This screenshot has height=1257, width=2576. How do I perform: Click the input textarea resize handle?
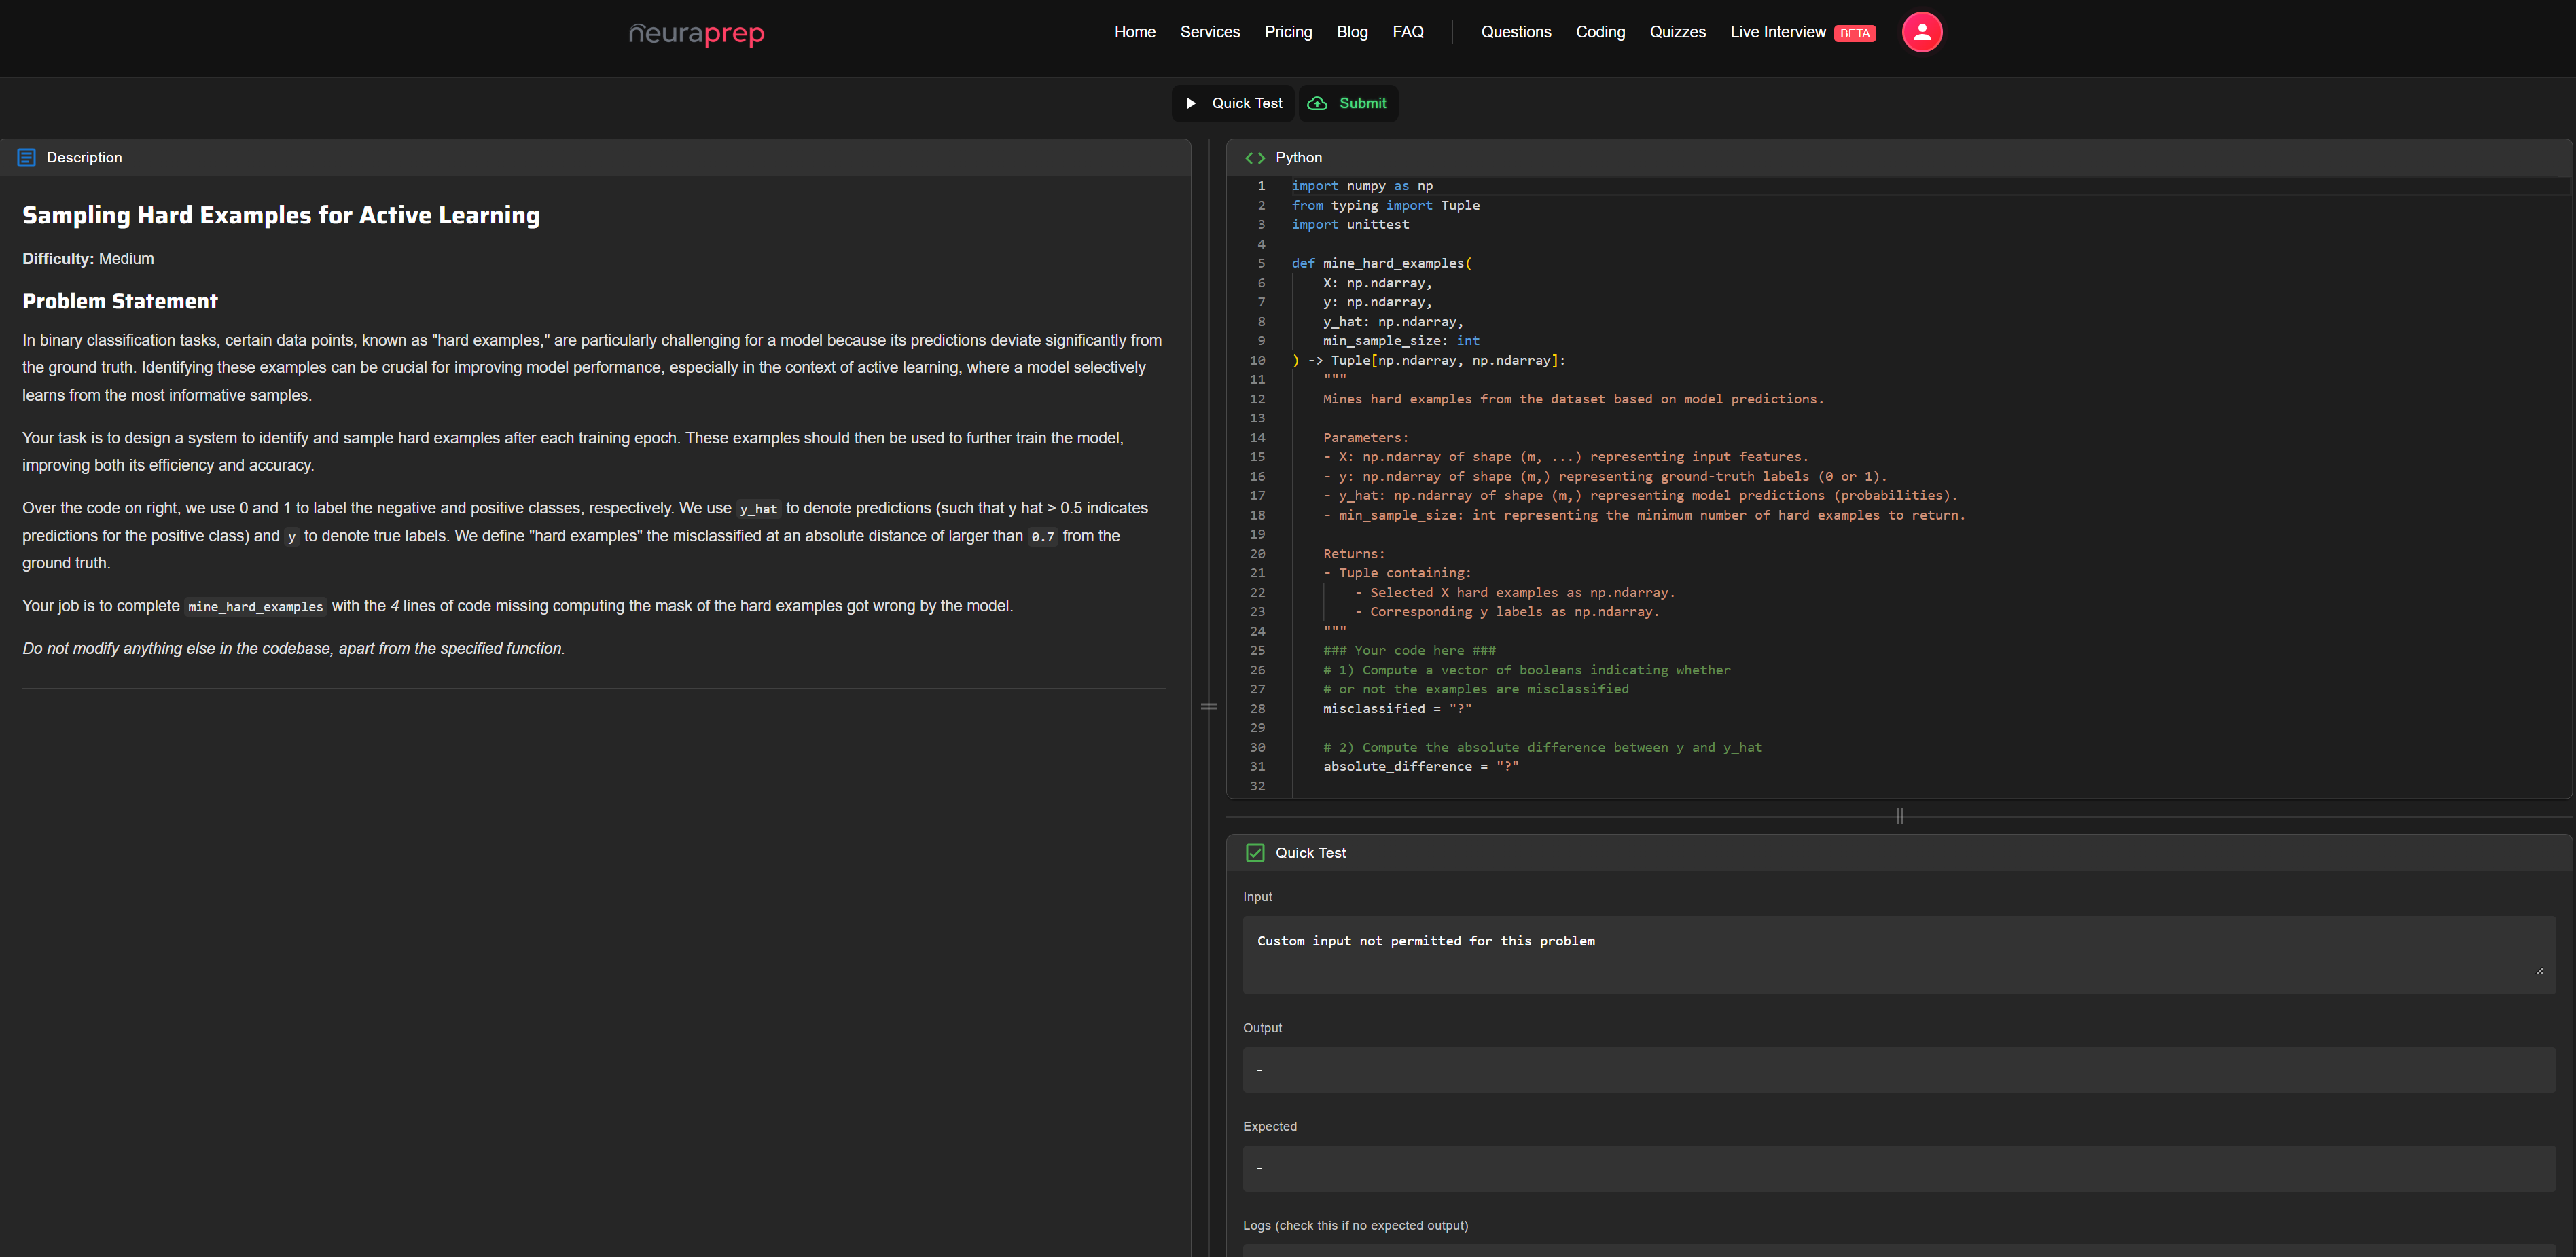coord(2539,971)
